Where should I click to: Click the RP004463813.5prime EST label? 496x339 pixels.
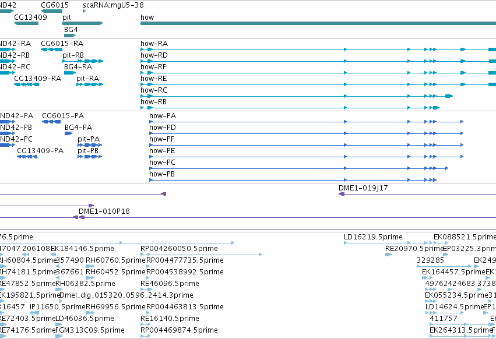click(185, 307)
